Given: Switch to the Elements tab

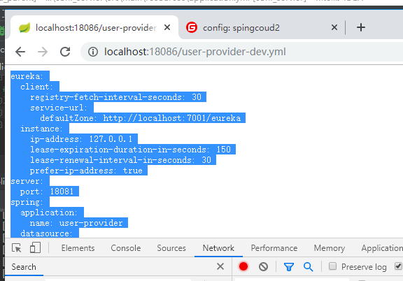Looking at the screenshot, I should (78, 248).
